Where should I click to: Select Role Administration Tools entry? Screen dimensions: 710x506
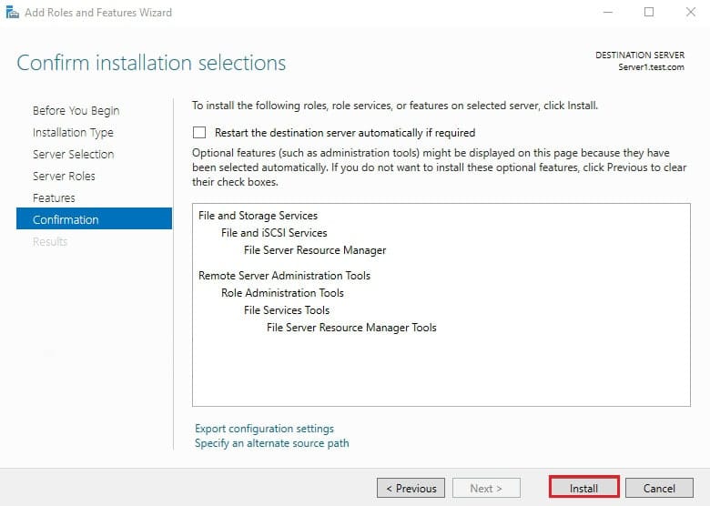[282, 293]
